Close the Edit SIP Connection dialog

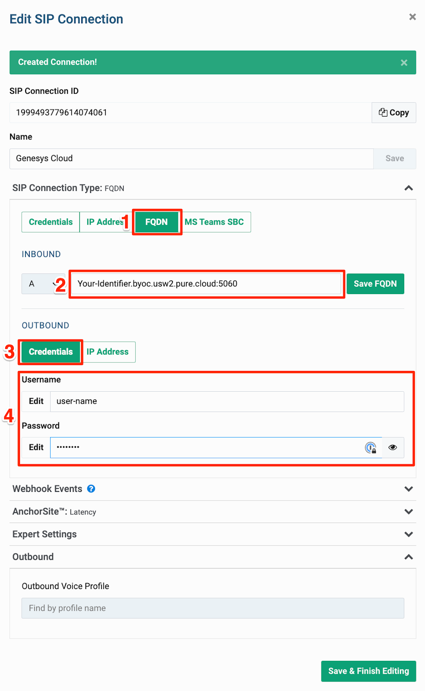click(412, 17)
